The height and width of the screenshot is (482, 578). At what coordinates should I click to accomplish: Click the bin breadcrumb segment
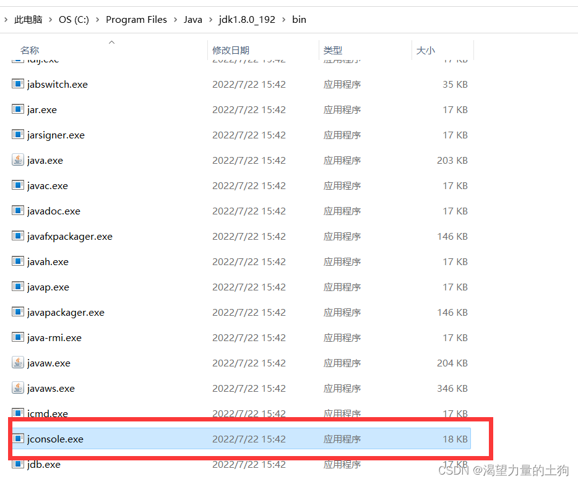coord(299,20)
